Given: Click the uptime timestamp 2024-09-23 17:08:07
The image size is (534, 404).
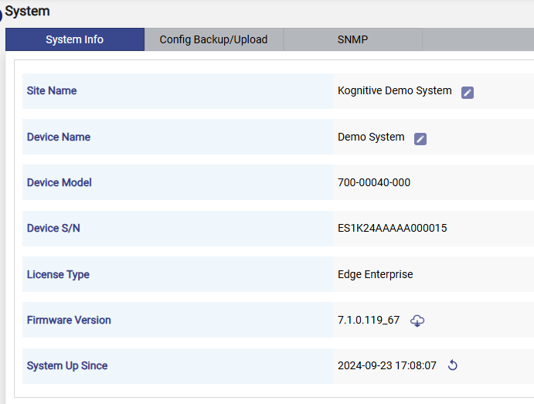Looking at the screenshot, I should 387,365.
